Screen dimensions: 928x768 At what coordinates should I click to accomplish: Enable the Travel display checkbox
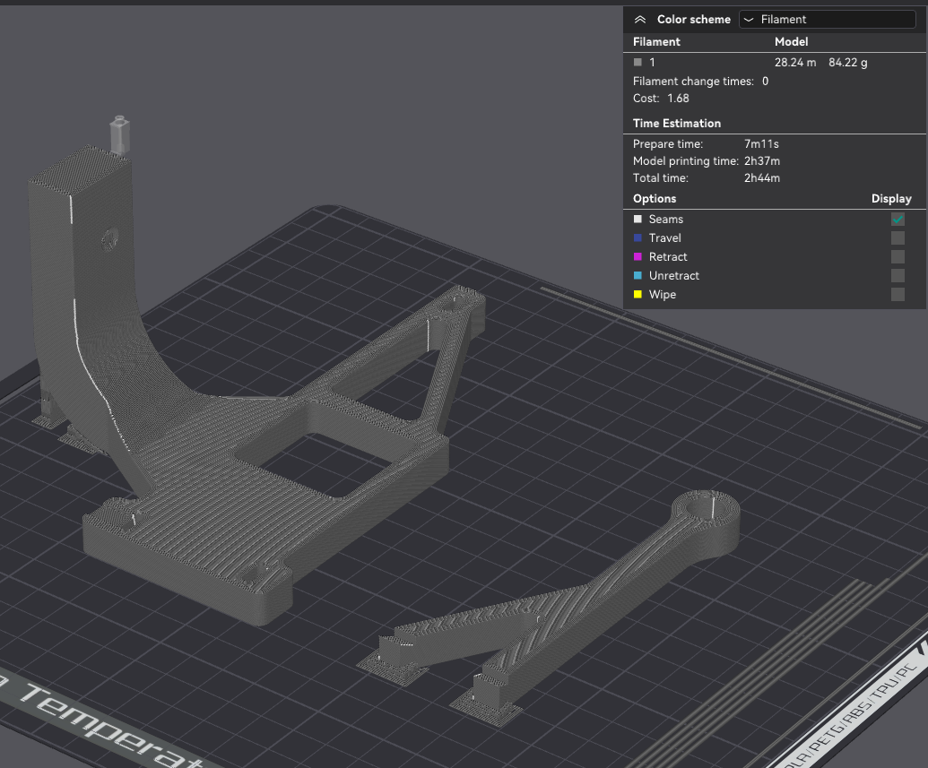pyautogui.click(x=898, y=237)
